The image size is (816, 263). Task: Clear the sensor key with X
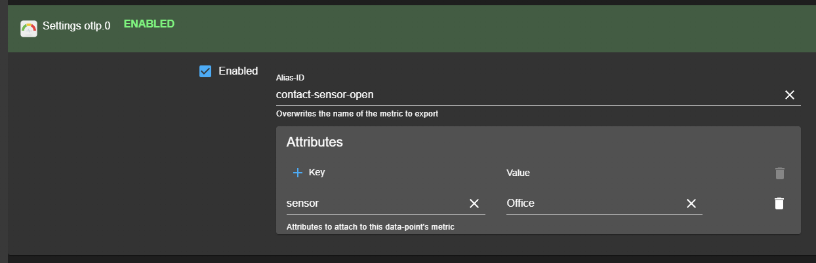point(474,203)
